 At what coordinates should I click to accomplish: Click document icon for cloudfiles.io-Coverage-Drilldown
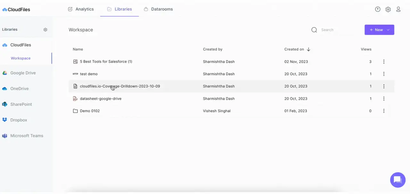click(75, 86)
